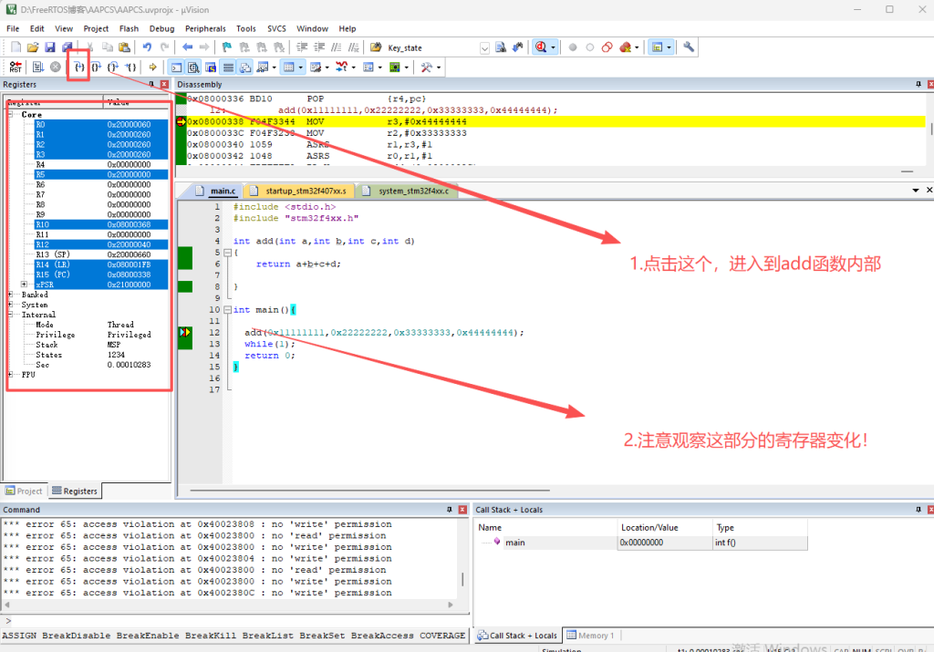Switch to the Project panel tab
The width and height of the screenshot is (934, 652).
25,491
